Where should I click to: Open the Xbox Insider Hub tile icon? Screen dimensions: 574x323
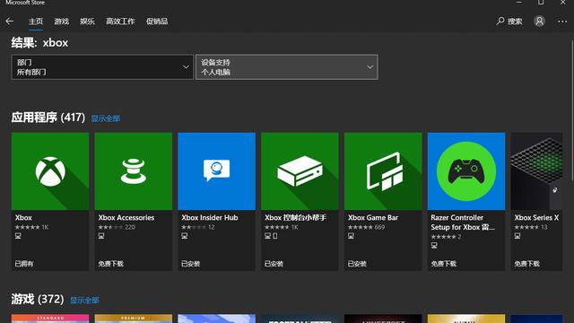tap(217, 171)
